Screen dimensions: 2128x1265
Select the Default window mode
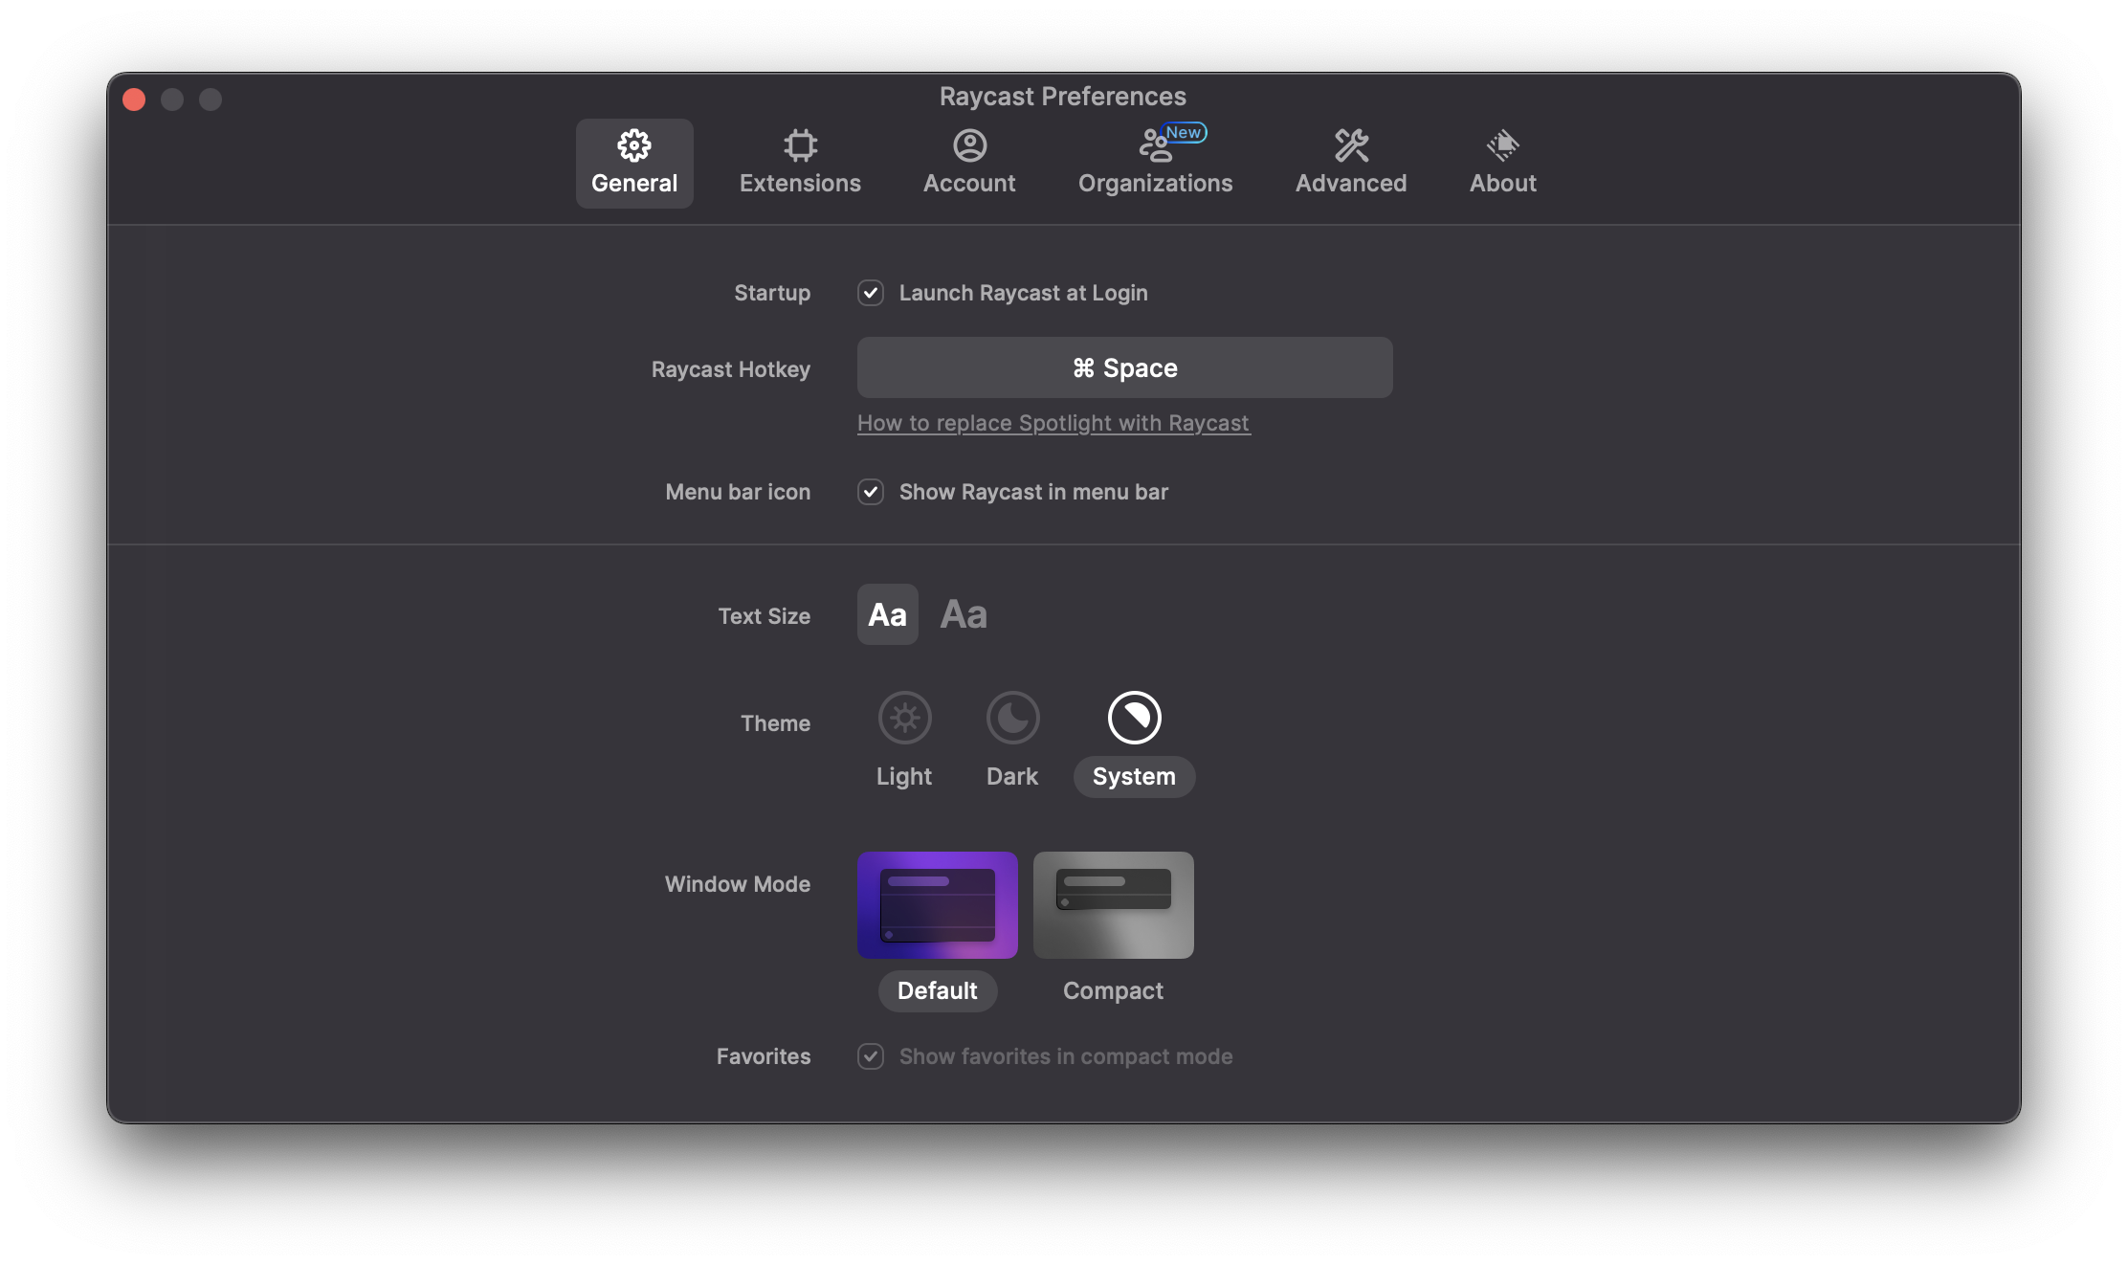(938, 905)
